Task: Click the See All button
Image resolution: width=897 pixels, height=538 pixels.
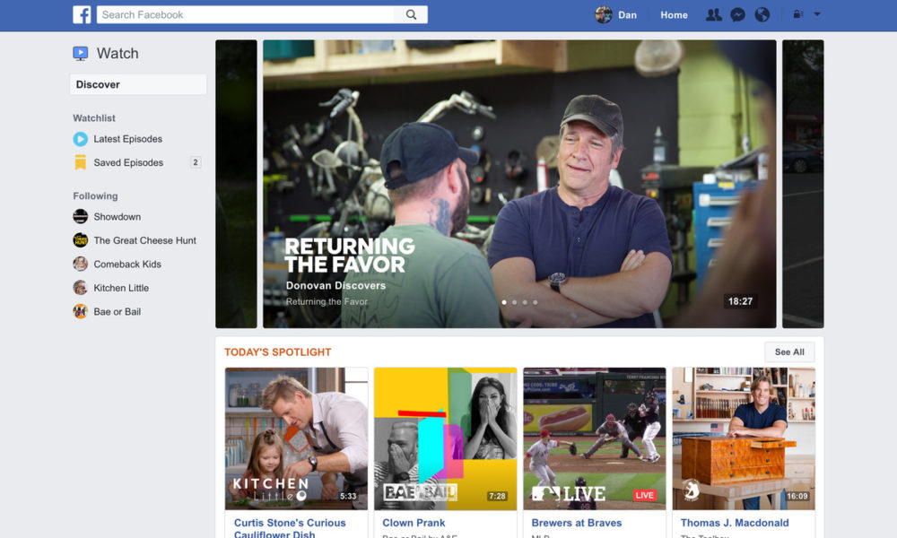Action: pyautogui.click(x=789, y=351)
